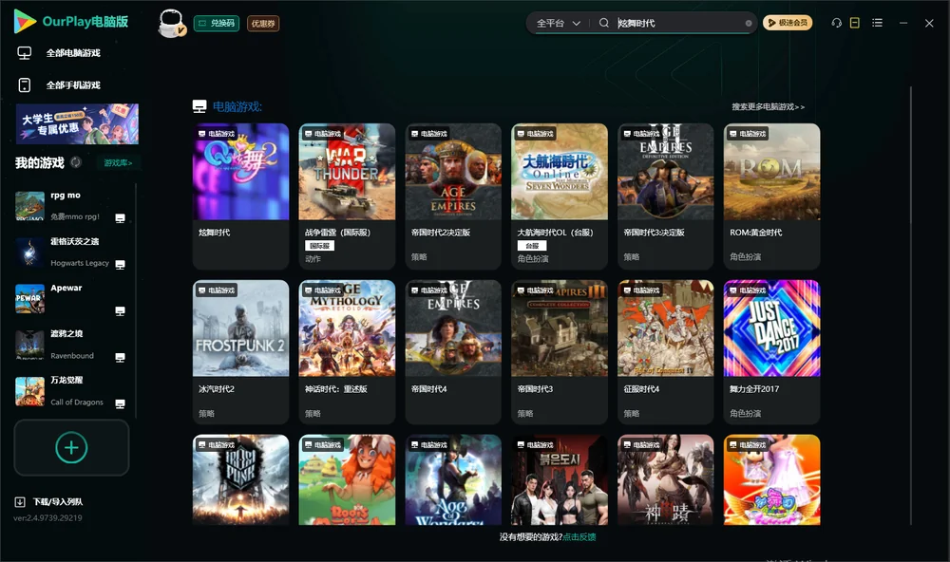
Task: Click the phone icon beside 全部手机游戏
Action: [25, 85]
